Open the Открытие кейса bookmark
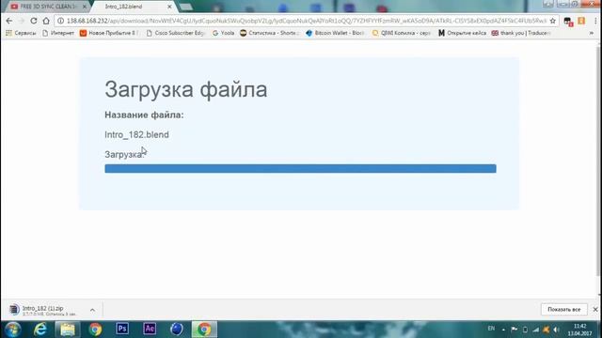602x338 pixels. pos(462,33)
